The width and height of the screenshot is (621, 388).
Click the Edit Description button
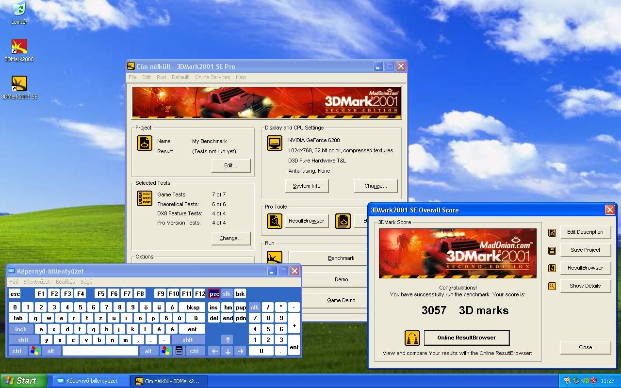tap(586, 232)
